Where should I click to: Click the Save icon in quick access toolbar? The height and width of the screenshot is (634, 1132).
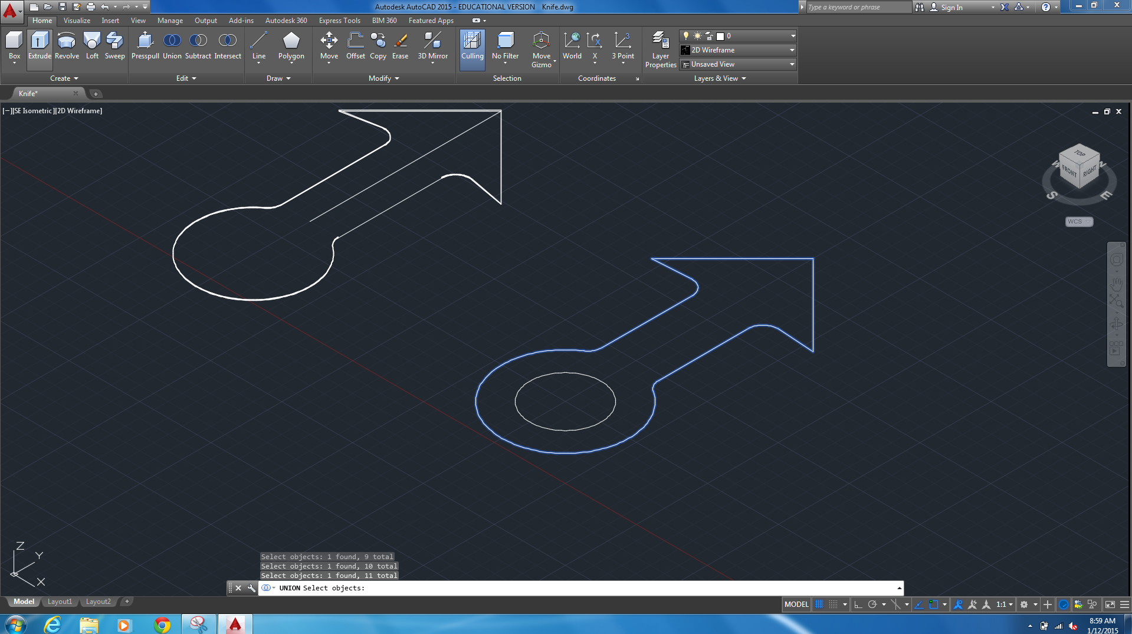(63, 7)
